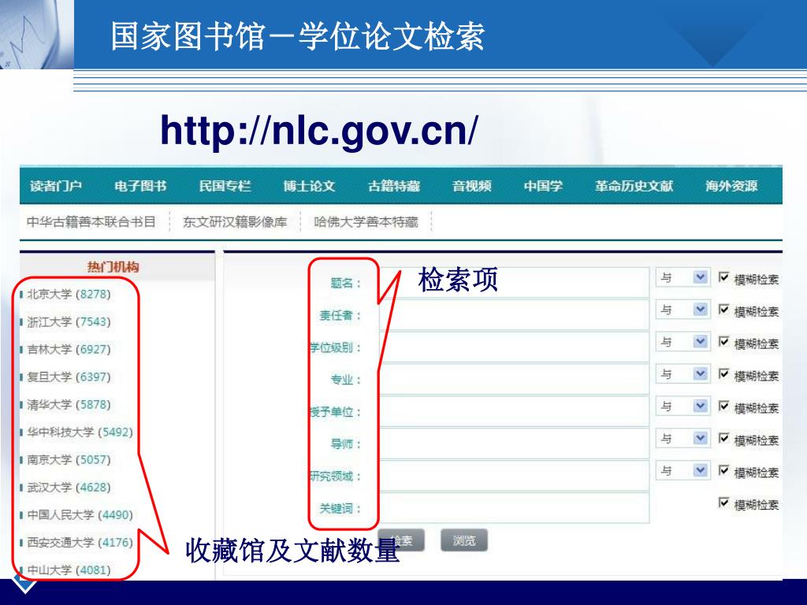Click the 研究领域 input field
This screenshot has height=605, width=807.
pyautogui.click(x=514, y=476)
